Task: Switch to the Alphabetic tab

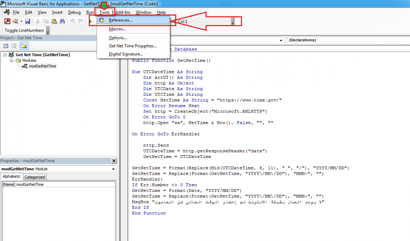Action: [11, 177]
